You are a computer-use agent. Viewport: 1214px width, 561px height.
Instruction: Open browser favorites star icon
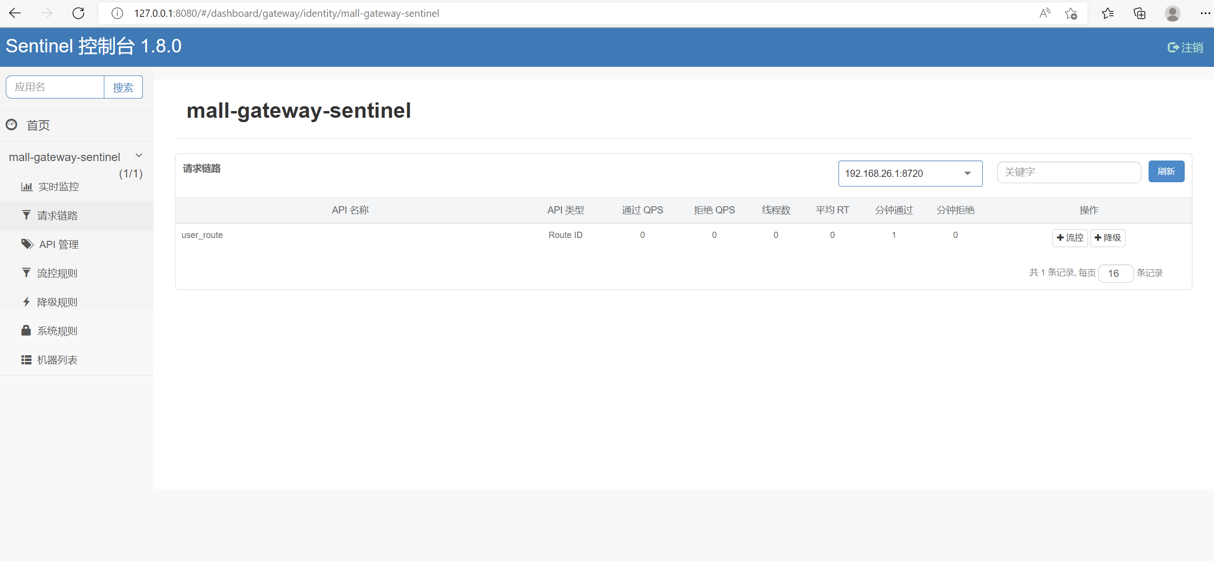click(1107, 13)
